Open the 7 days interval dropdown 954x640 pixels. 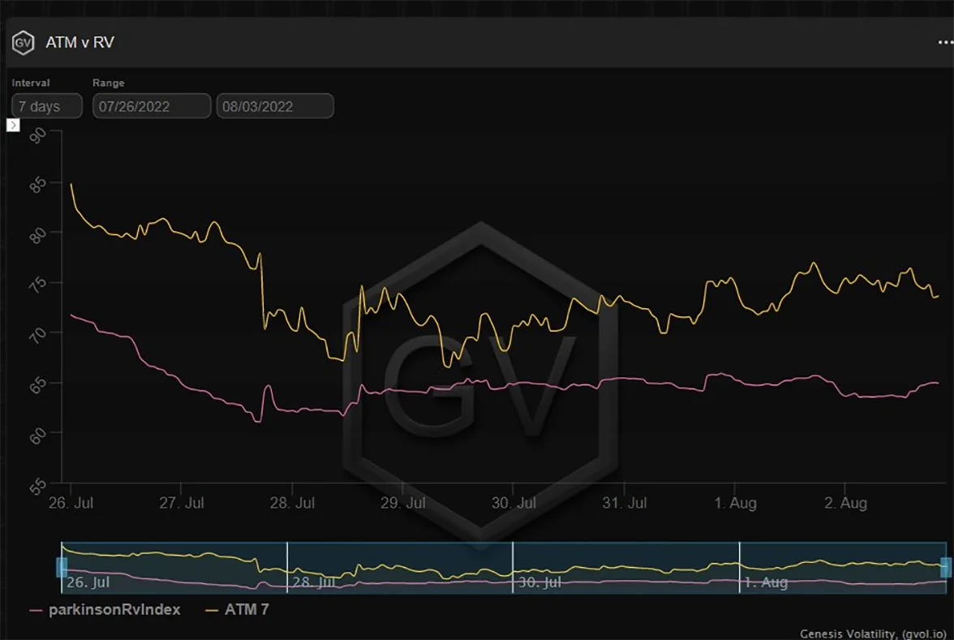[x=47, y=105]
